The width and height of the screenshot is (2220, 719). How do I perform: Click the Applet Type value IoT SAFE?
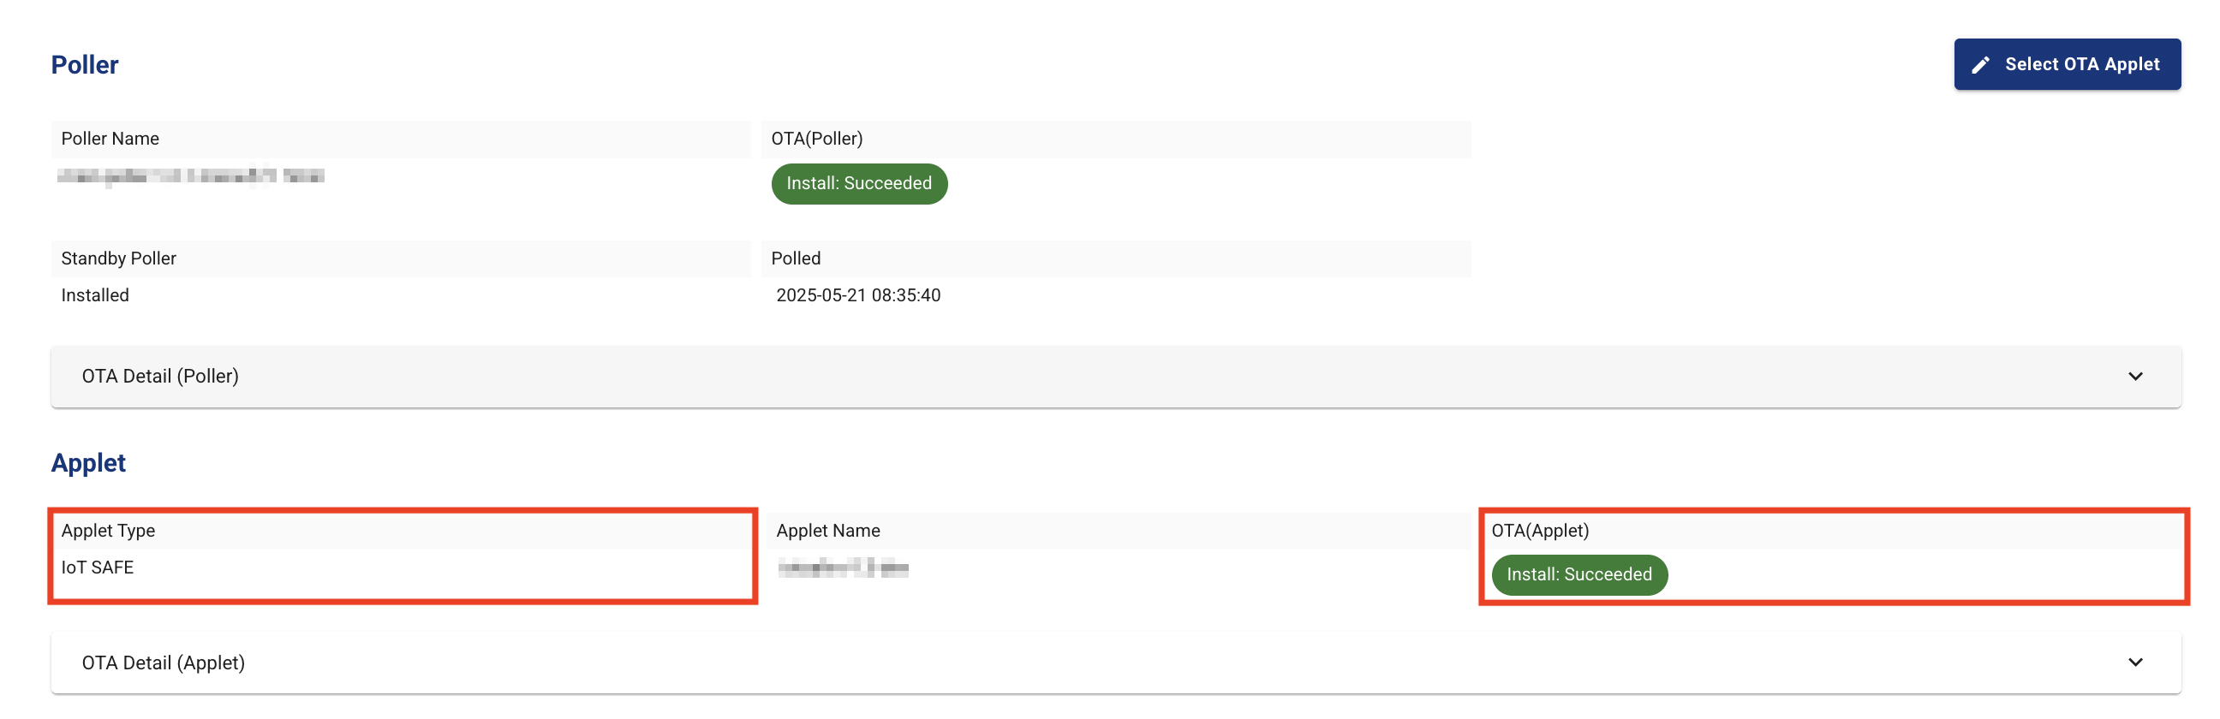(98, 567)
